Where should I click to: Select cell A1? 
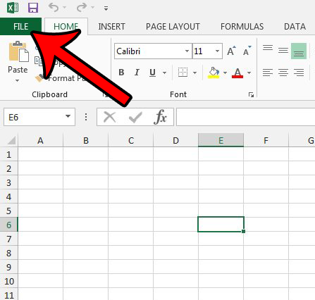(40, 154)
